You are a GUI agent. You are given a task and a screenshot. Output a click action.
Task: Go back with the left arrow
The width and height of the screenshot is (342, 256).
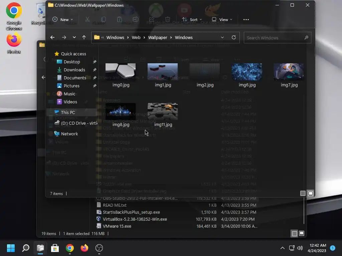pos(52,37)
